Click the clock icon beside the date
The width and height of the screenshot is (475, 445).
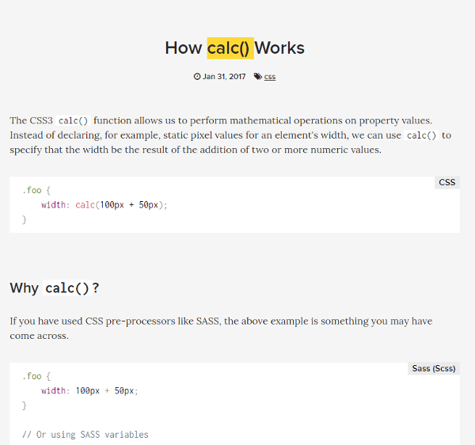pyautogui.click(x=197, y=76)
